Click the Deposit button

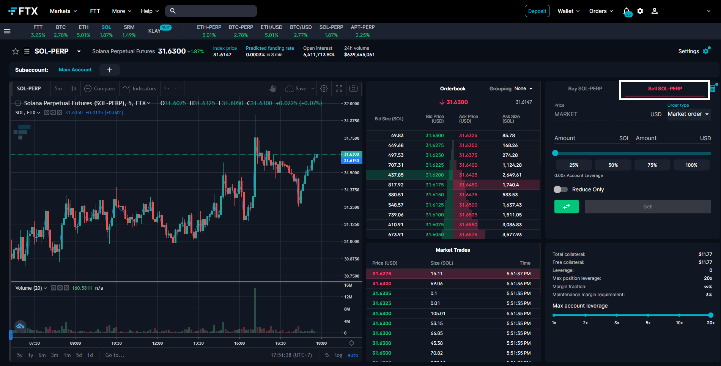pyautogui.click(x=537, y=11)
